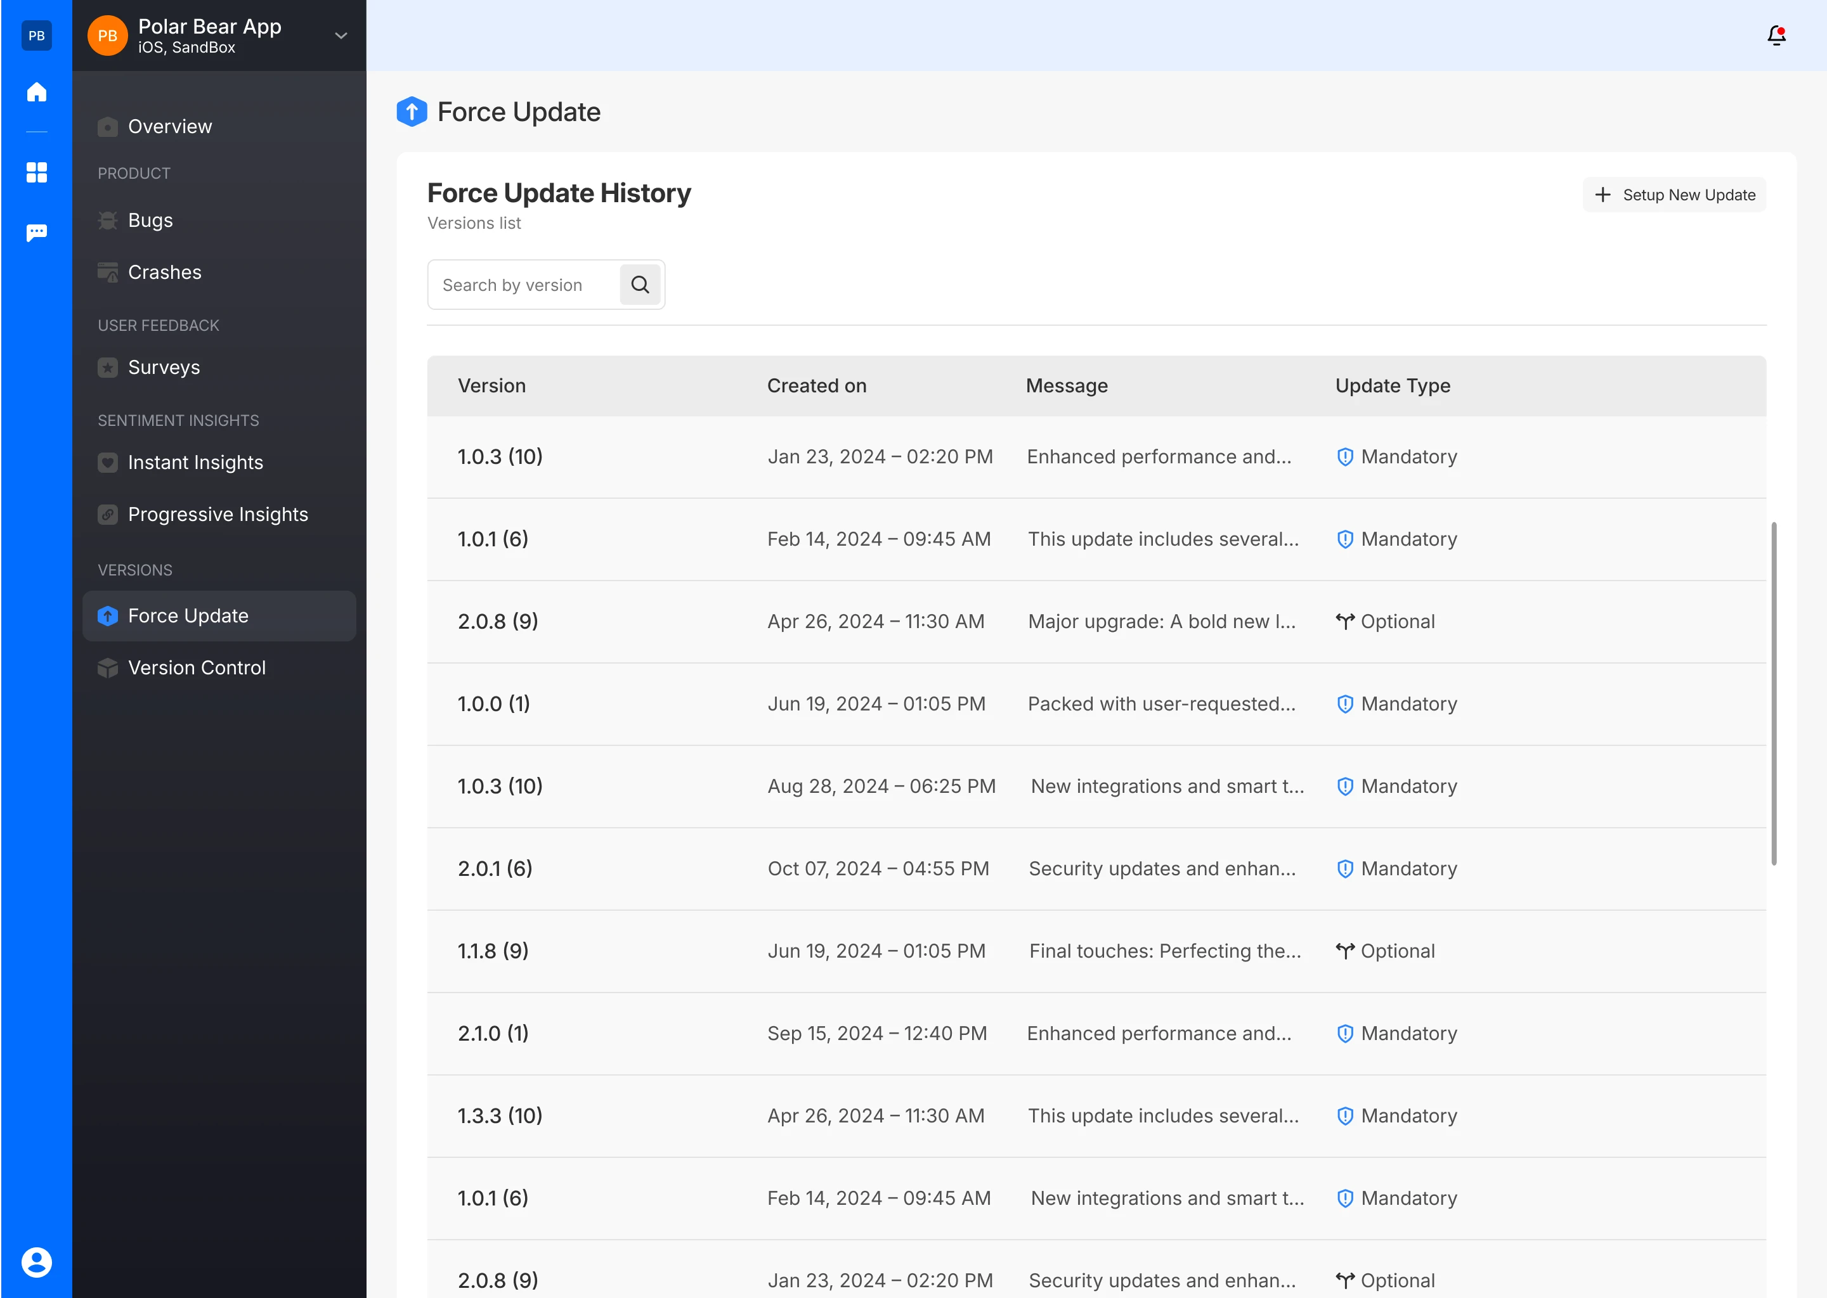Open the home icon in the left rail
1827x1298 pixels.
(36, 92)
